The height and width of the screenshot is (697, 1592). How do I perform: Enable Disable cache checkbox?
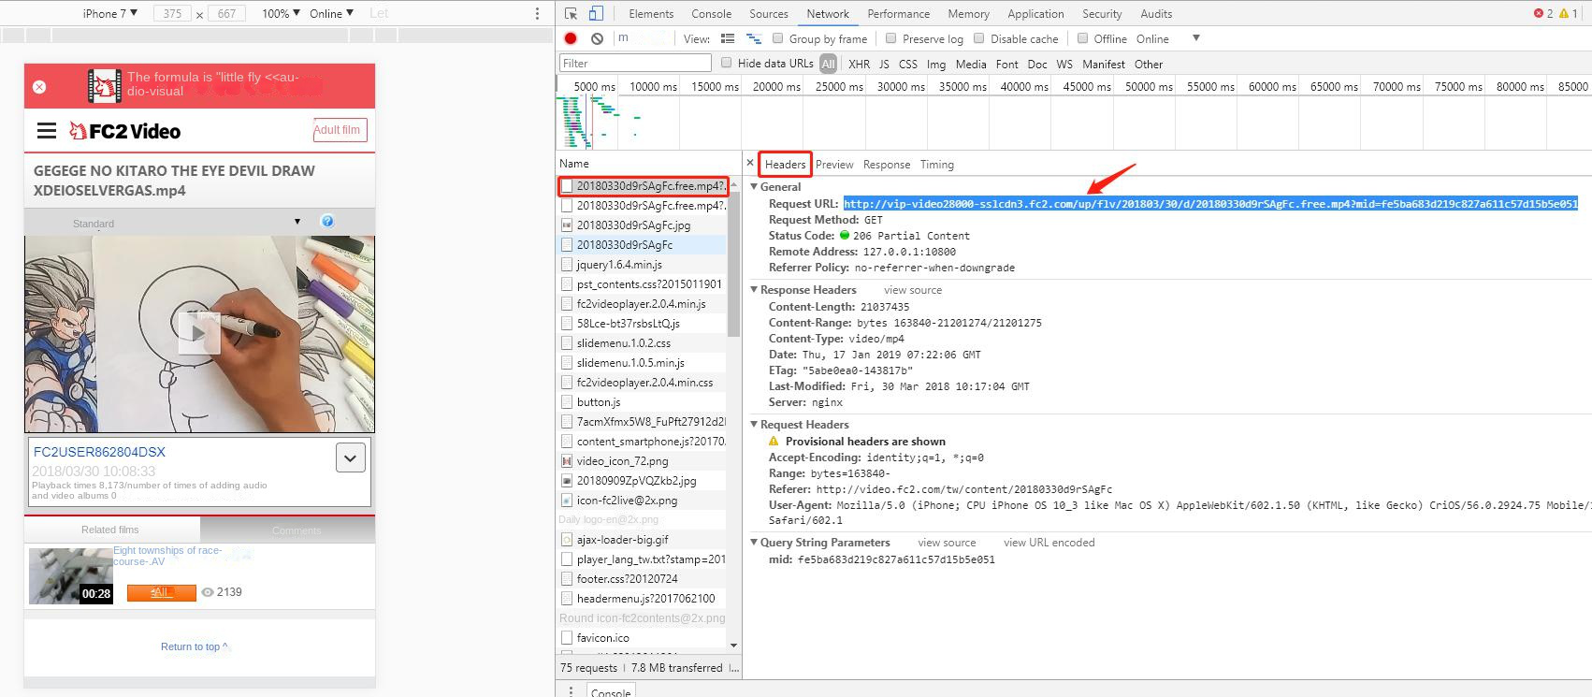point(978,38)
